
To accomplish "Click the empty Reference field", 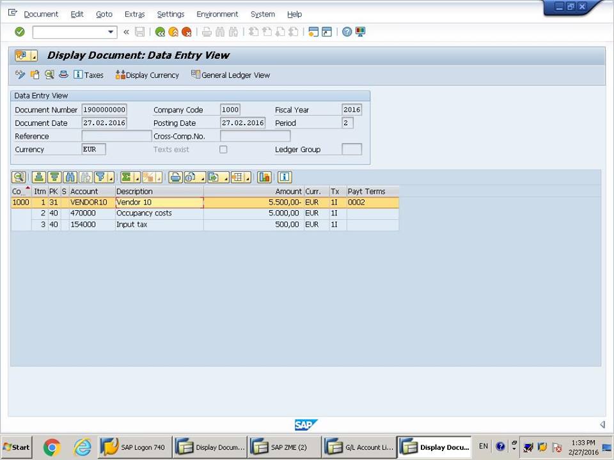I will [x=116, y=136].
